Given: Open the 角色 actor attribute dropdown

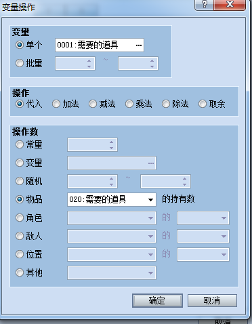Looking at the screenshot, I should pos(203,218).
